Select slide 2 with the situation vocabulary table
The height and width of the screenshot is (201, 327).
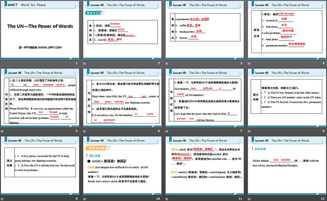click(122, 30)
